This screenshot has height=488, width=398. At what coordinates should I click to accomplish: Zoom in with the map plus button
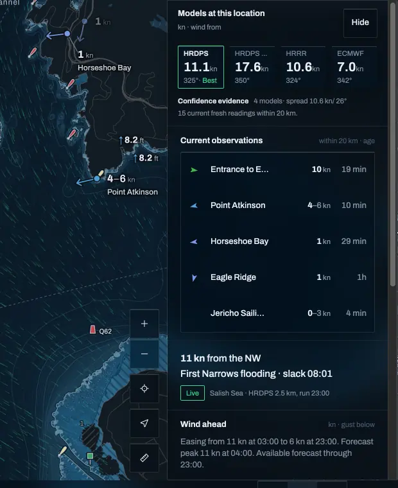[144, 324]
